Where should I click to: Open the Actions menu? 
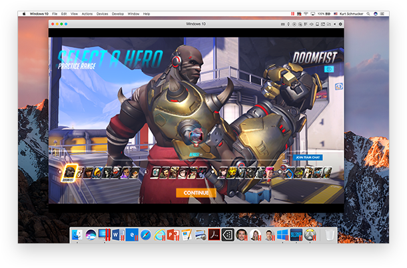87,14
